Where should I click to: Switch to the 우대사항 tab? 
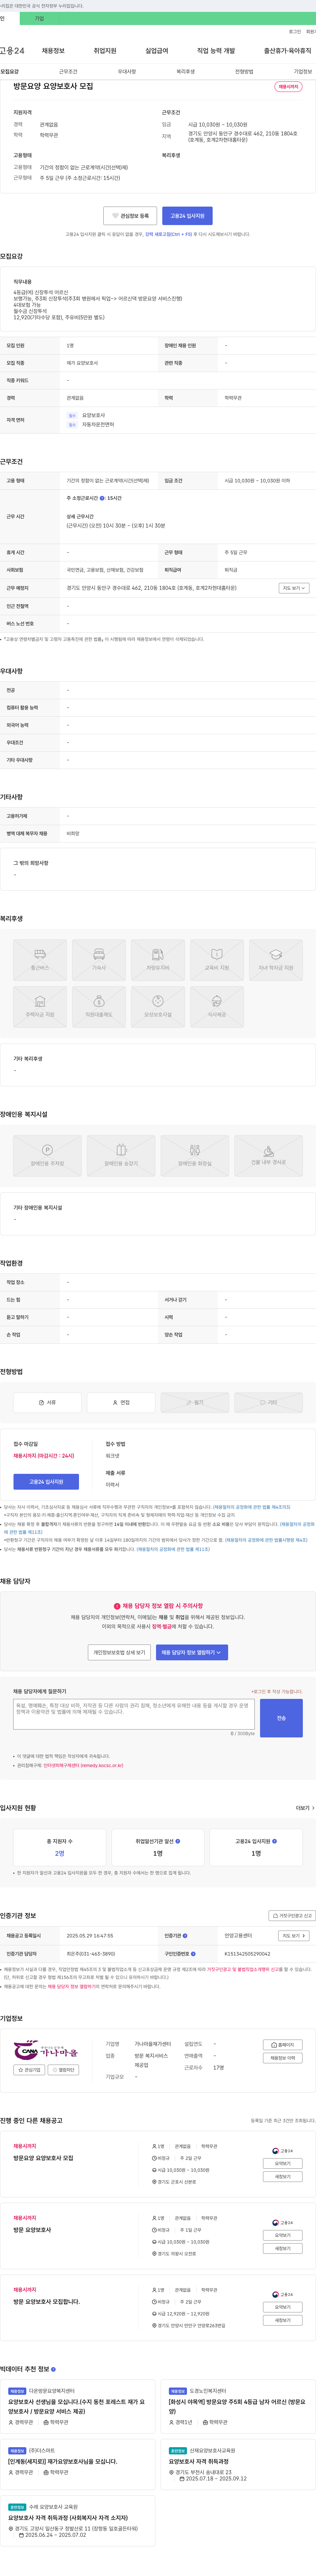[x=127, y=72]
